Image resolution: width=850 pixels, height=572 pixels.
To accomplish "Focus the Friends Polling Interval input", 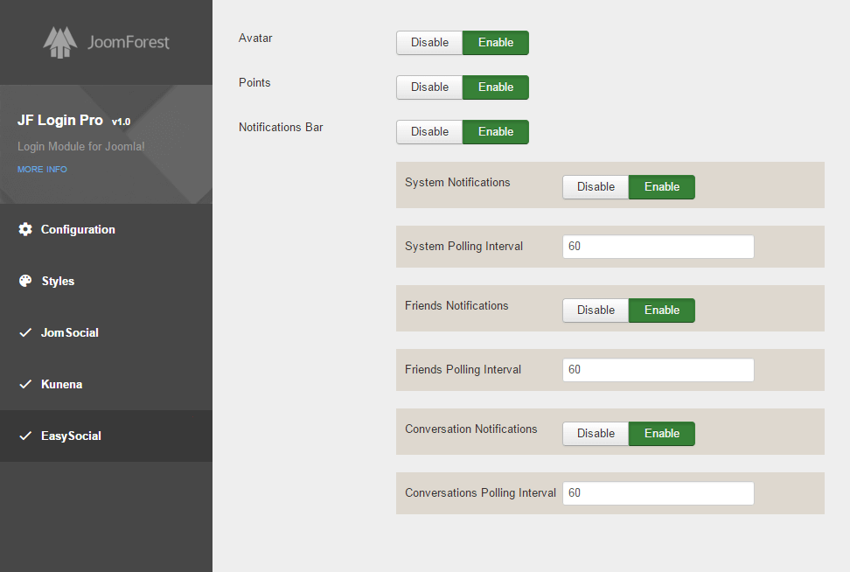I will click(x=658, y=370).
